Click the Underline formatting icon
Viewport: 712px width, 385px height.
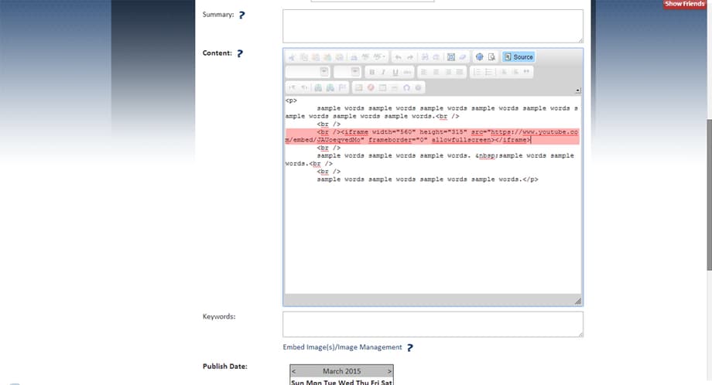point(395,72)
